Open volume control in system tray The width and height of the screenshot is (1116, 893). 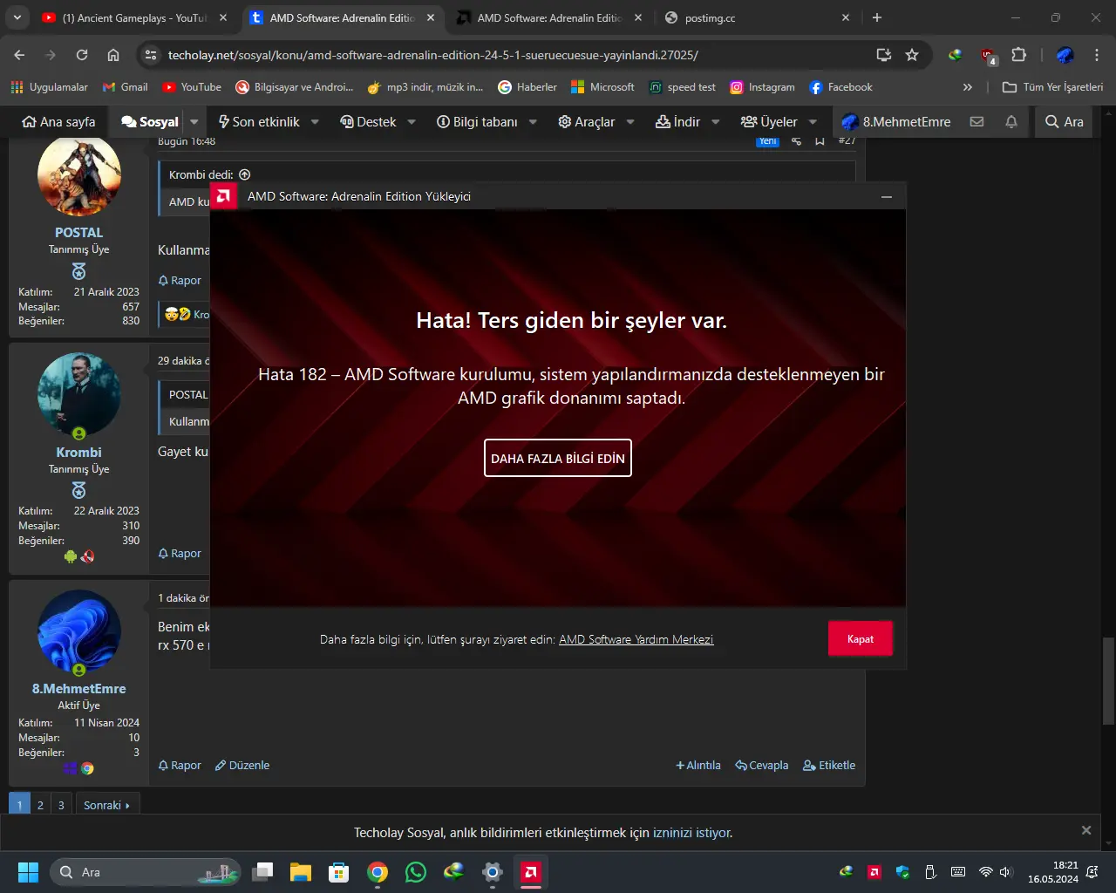(1006, 872)
